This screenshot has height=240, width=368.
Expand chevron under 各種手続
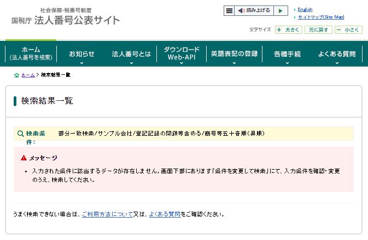pos(287,63)
